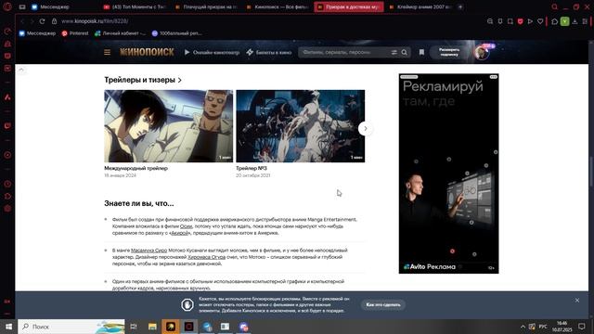Screen dimensions: 594x334
Task: Dismiss the ad blocker notice
Action: tap(577, 301)
